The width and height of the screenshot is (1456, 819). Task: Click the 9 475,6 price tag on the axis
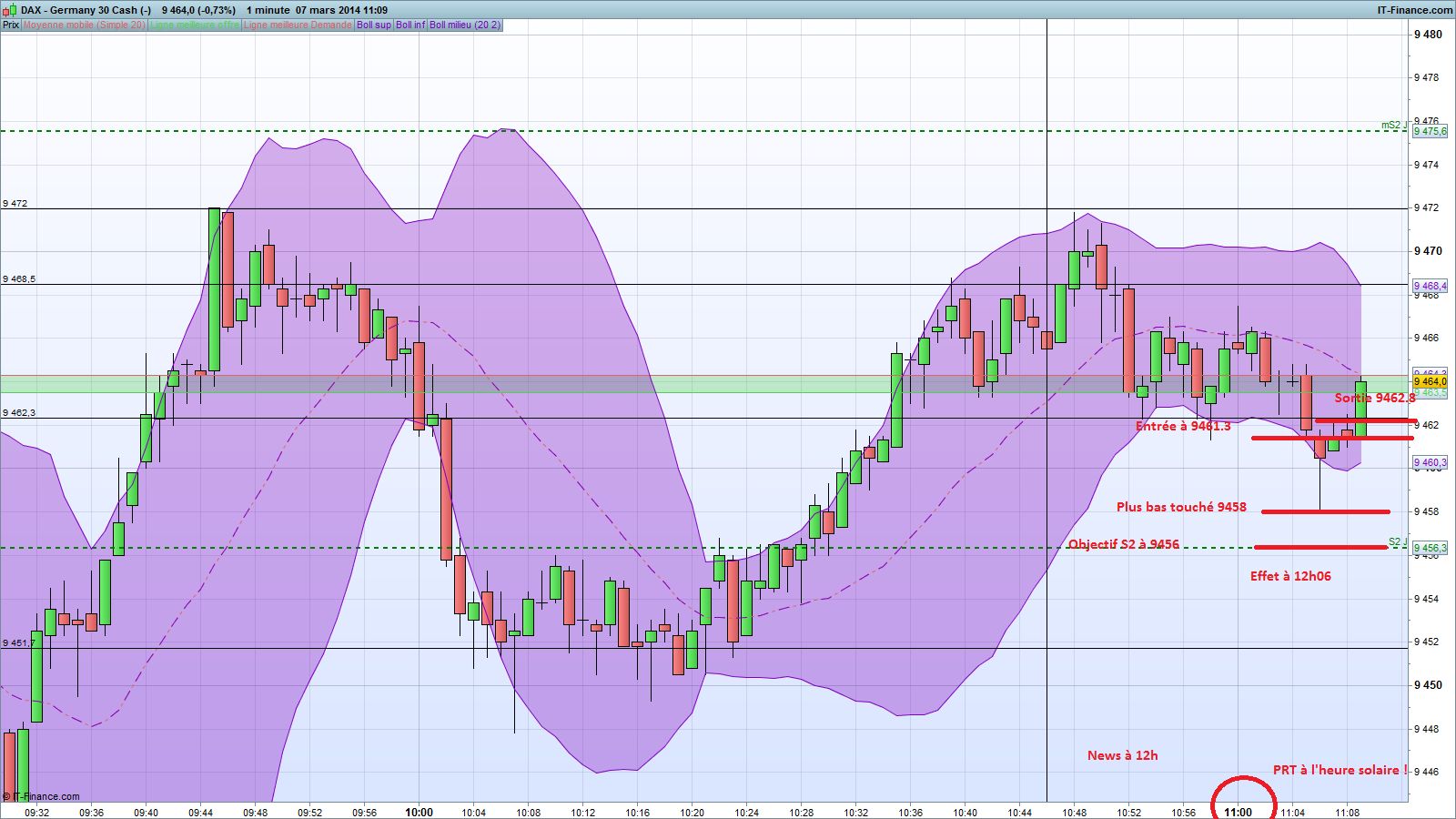1430,132
